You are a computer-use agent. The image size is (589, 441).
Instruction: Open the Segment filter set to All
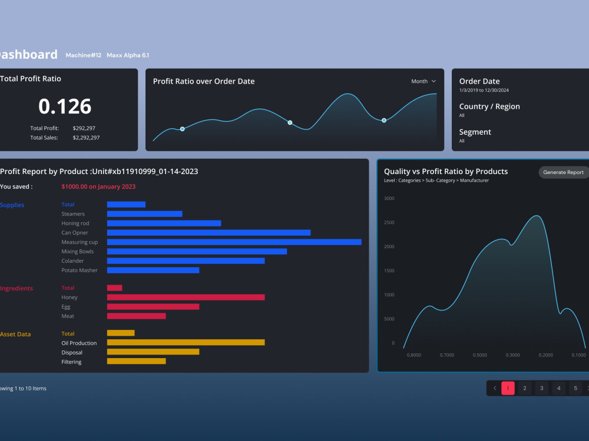tap(475, 132)
